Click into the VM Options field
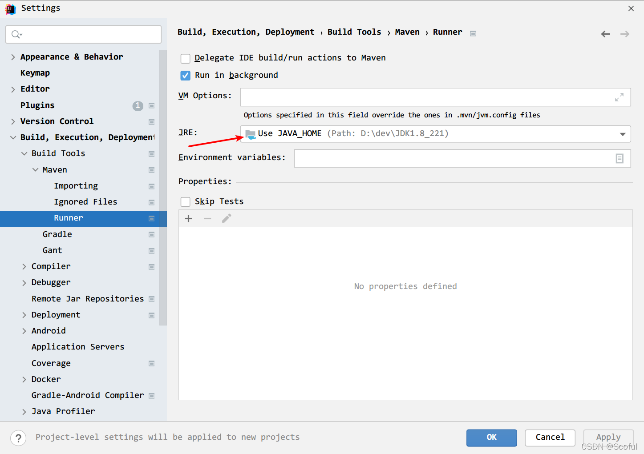This screenshot has height=454, width=644. (x=435, y=97)
